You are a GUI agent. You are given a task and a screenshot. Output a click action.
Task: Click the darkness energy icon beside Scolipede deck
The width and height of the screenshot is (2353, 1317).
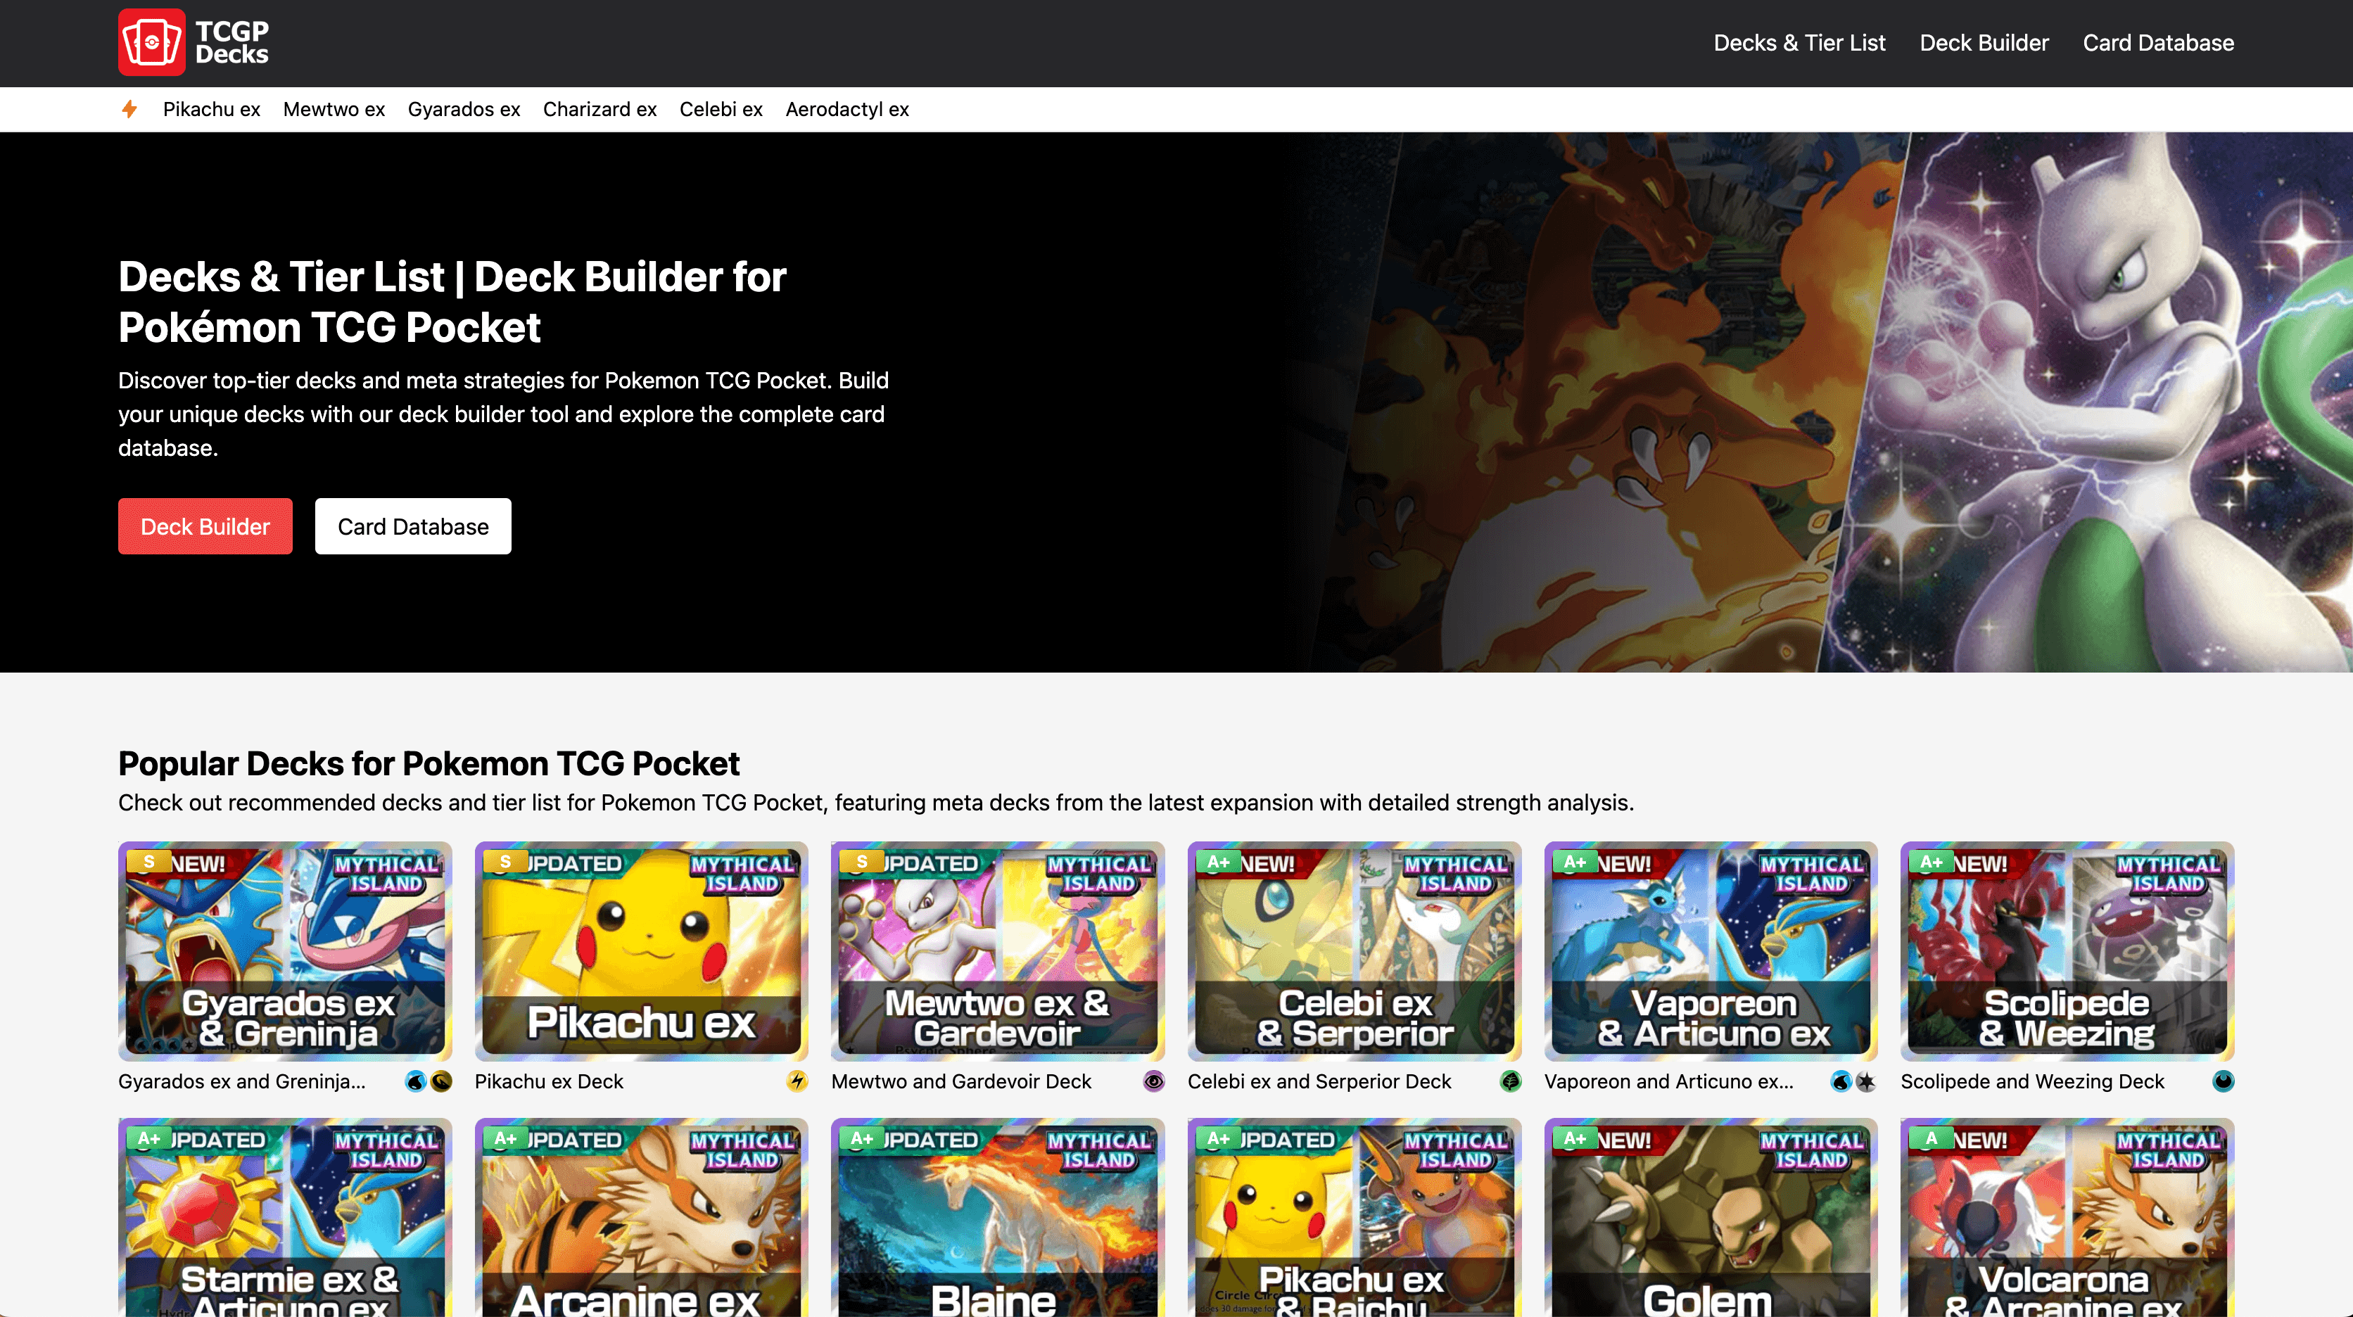[2224, 1081]
